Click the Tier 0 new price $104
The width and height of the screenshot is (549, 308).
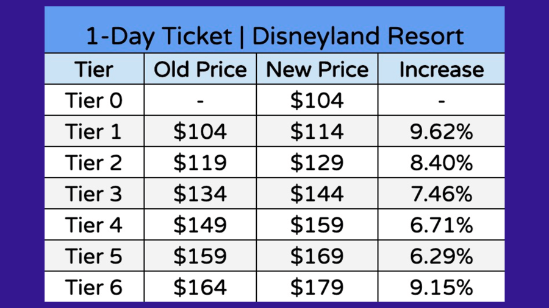pyautogui.click(x=317, y=100)
